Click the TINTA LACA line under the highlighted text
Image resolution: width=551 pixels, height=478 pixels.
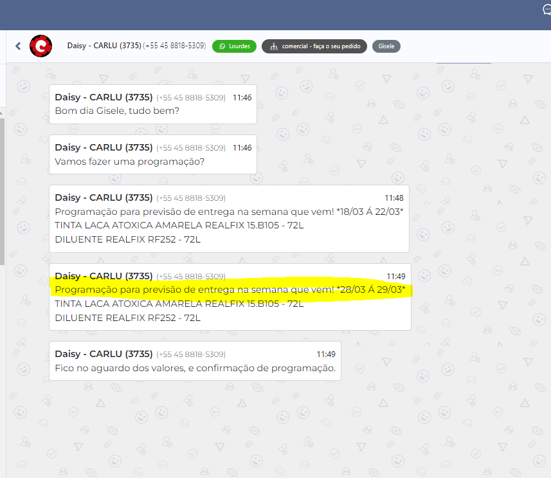coord(179,304)
